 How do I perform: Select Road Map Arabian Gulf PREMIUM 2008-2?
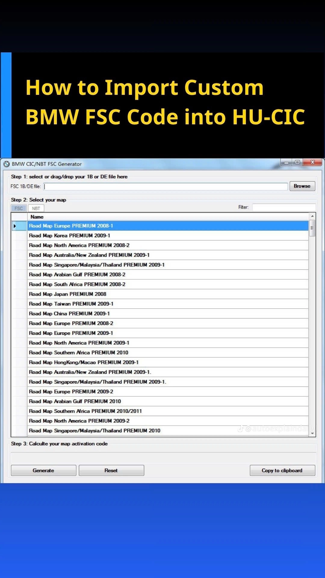pos(168,275)
